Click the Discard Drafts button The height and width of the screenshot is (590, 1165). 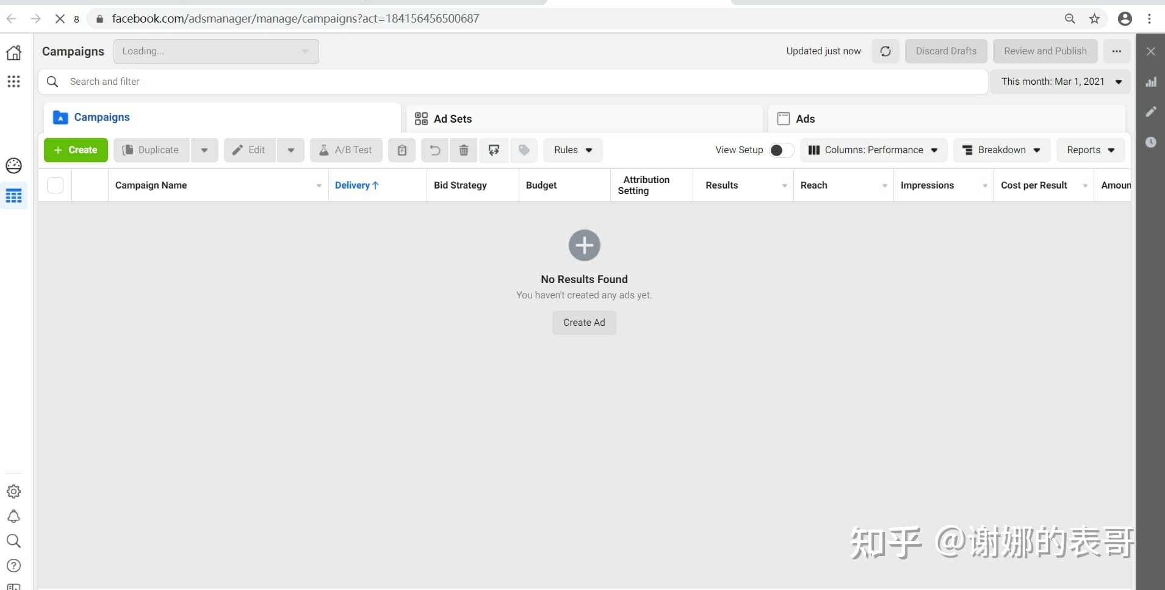946,51
